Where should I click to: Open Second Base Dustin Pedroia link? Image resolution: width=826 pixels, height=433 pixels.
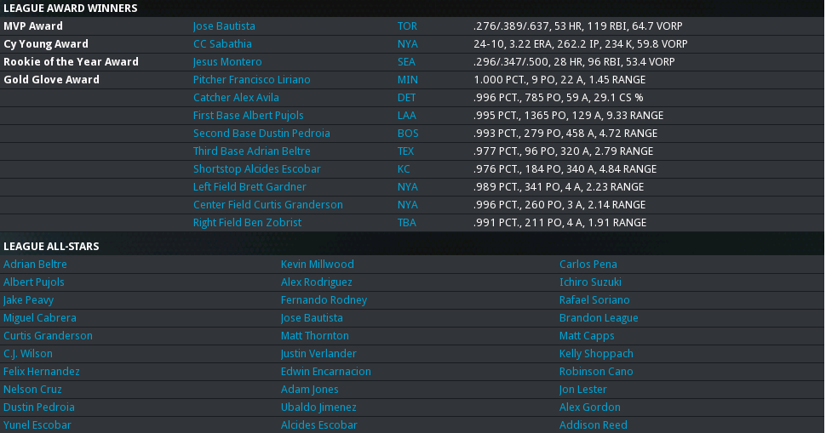coord(261,134)
